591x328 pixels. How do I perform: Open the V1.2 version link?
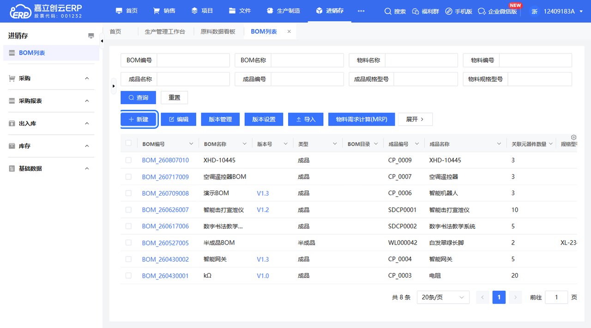point(263,210)
